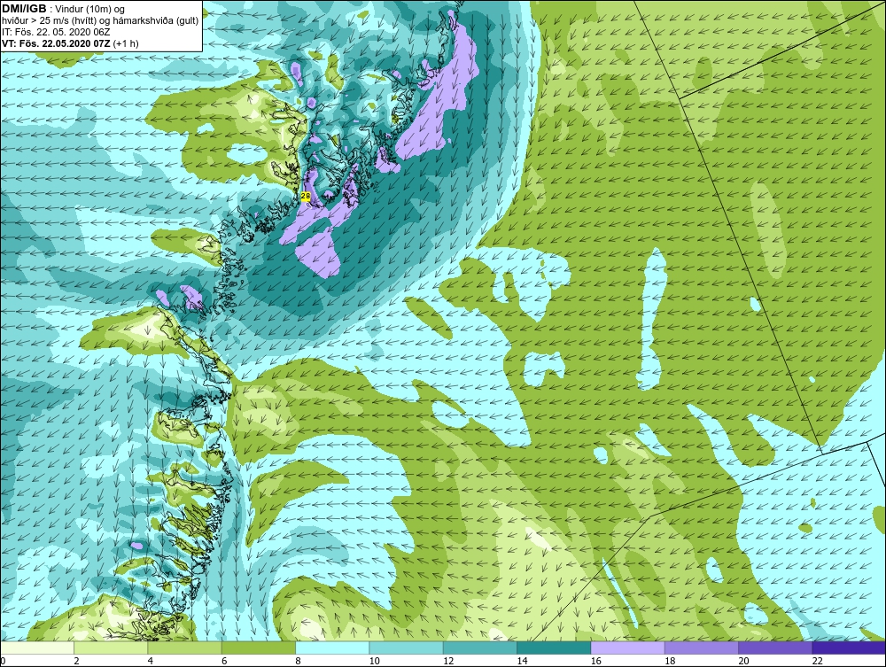This screenshot has width=886, height=667.
Task: Click the yellow 28 gust marker
Action: 305,196
